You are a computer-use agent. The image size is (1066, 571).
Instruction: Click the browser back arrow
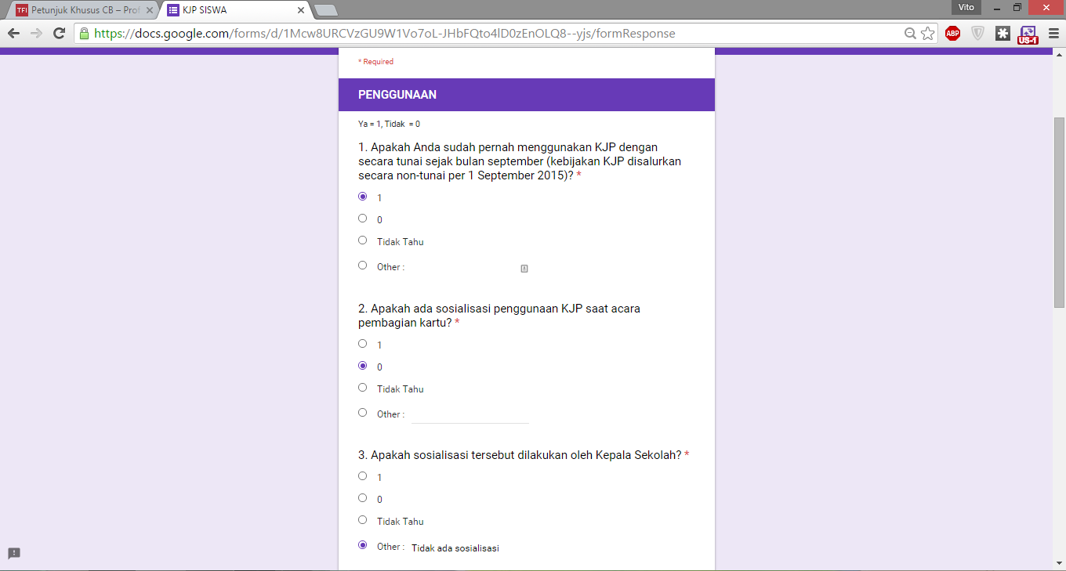click(13, 34)
